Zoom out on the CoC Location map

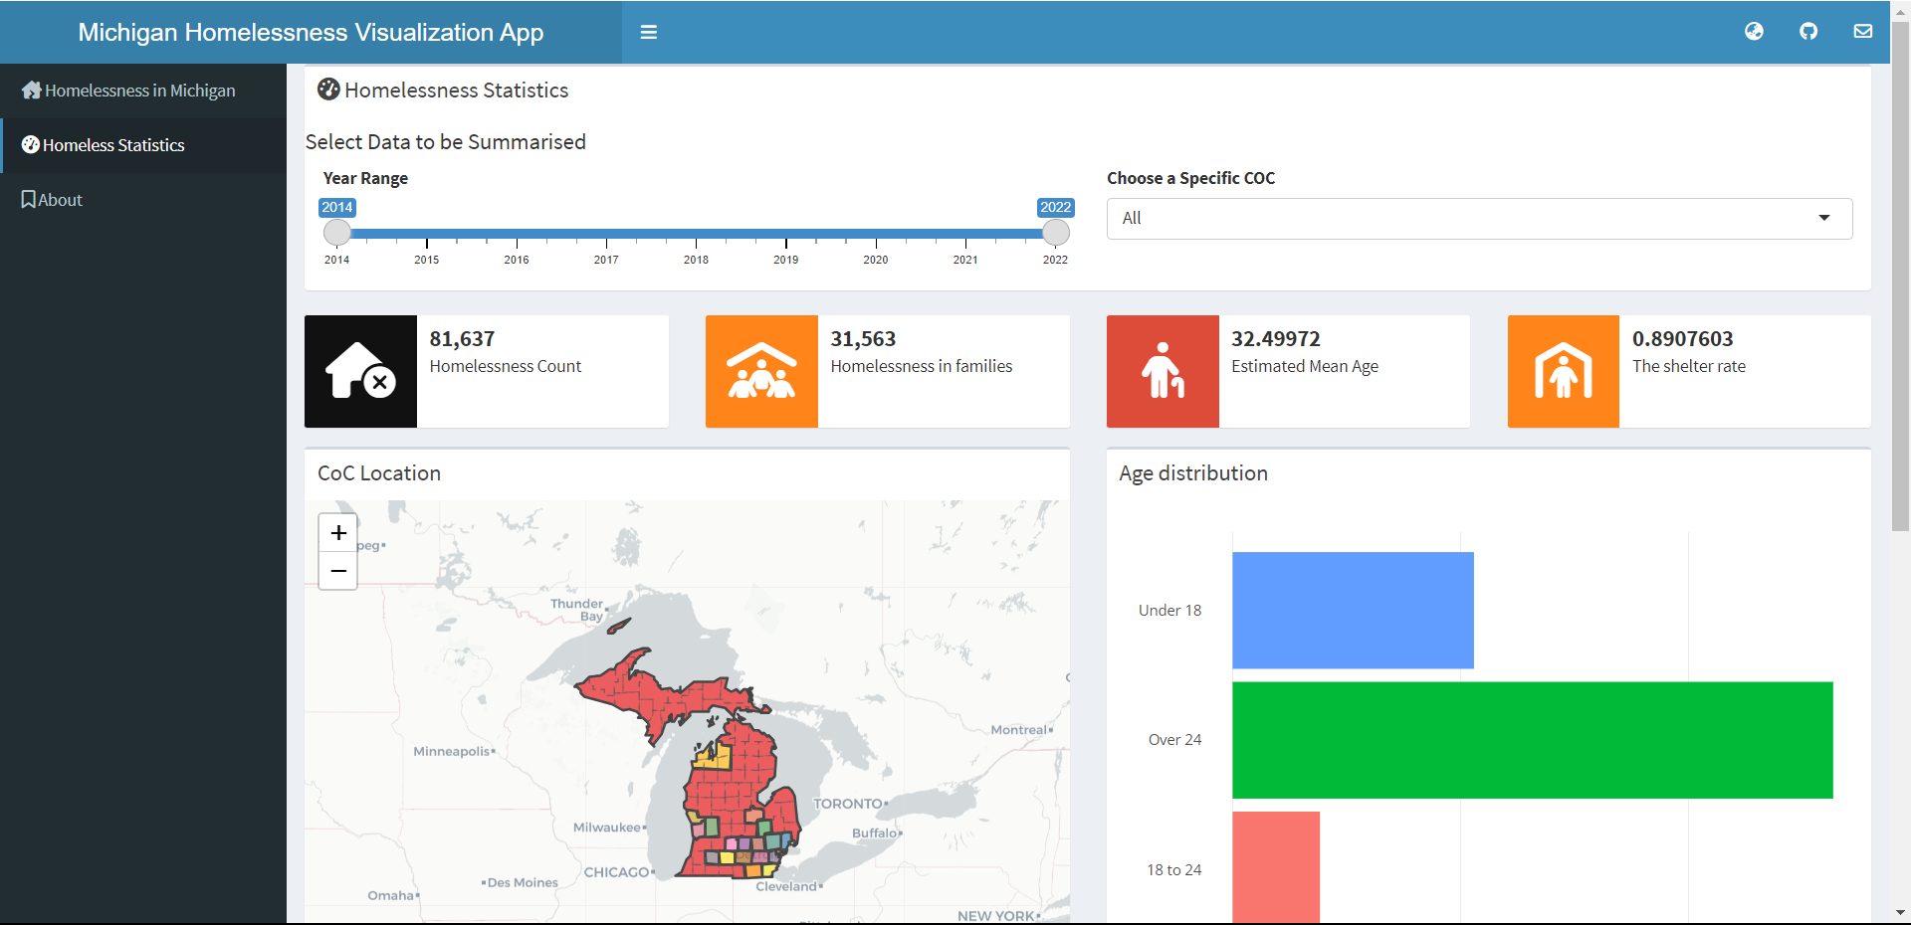pos(338,571)
